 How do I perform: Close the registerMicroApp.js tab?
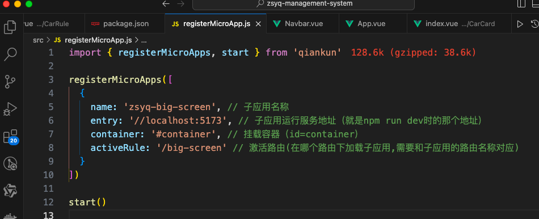(x=259, y=24)
